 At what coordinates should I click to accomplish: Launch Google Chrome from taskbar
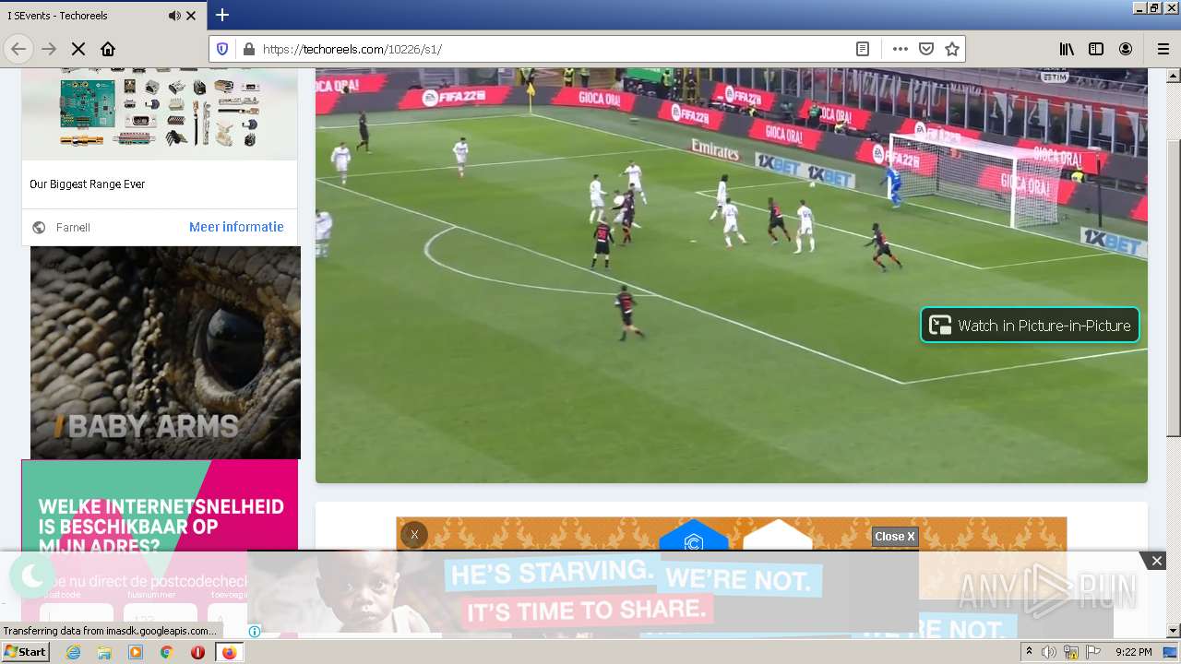click(167, 652)
